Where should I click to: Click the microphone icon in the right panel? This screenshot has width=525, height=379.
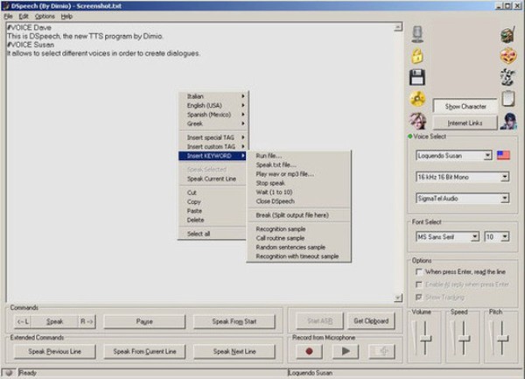[417, 34]
